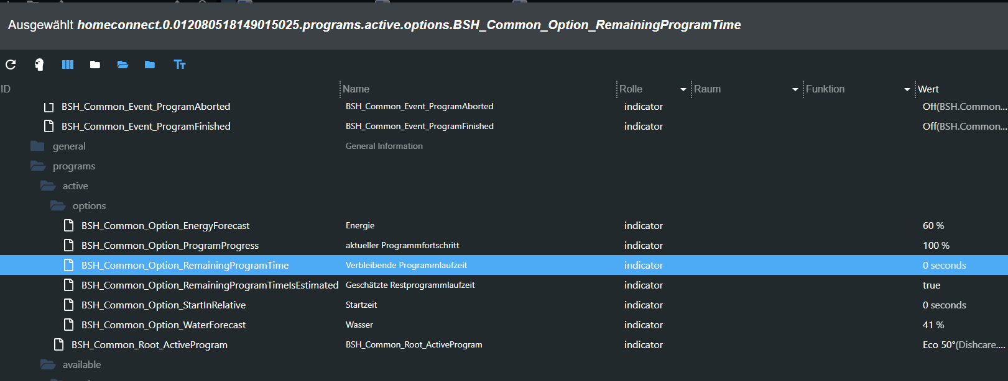
Task: Open the Funktion filter dropdown
Action: click(907, 90)
